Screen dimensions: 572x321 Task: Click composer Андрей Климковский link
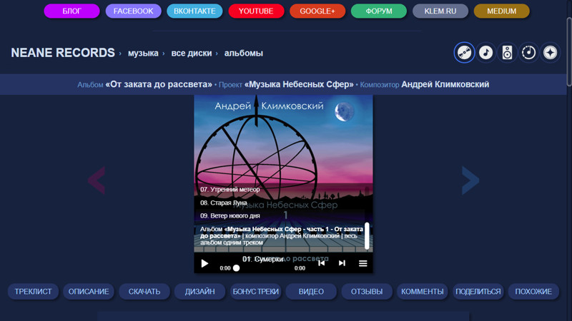tap(445, 84)
